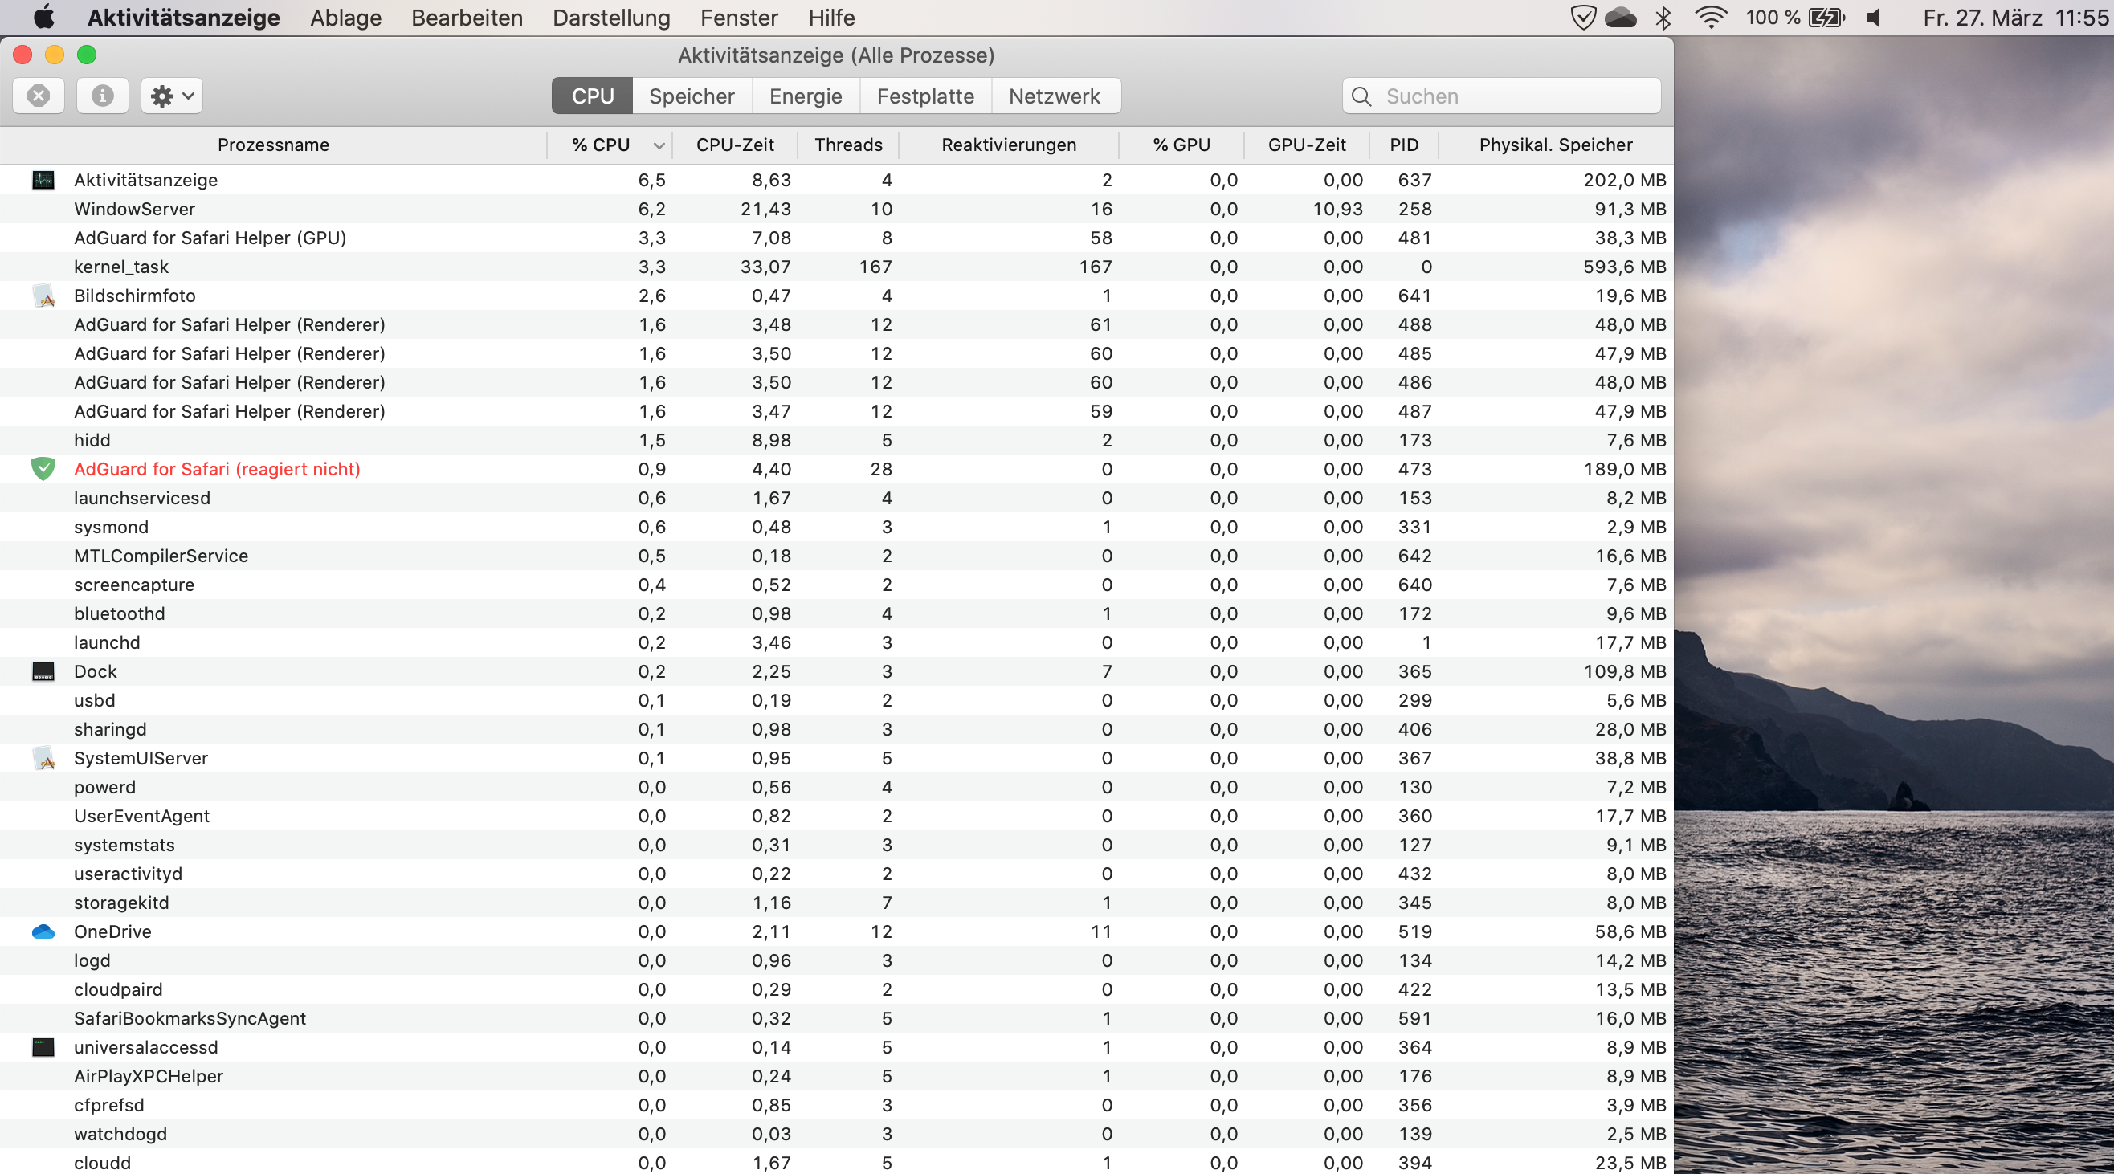Click the universalaccessd process icon
Image resolution: width=2114 pixels, height=1174 pixels.
pyautogui.click(x=43, y=1047)
